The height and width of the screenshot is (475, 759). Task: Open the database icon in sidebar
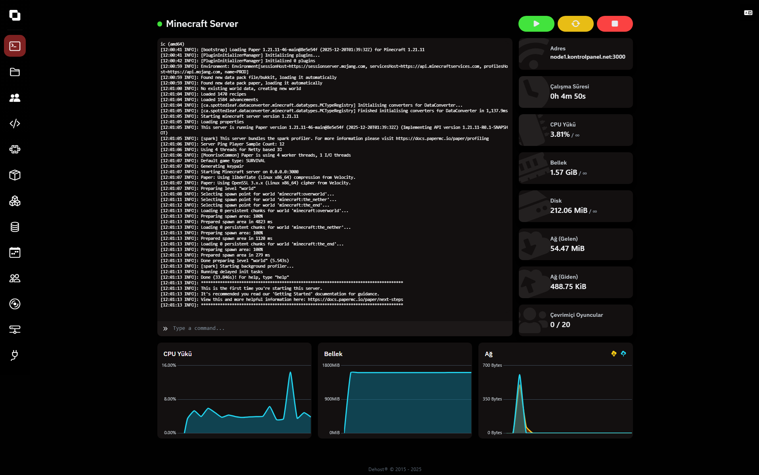coord(15,227)
